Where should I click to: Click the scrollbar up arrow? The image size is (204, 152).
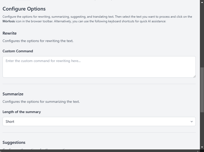pyautogui.click(x=202, y=2)
